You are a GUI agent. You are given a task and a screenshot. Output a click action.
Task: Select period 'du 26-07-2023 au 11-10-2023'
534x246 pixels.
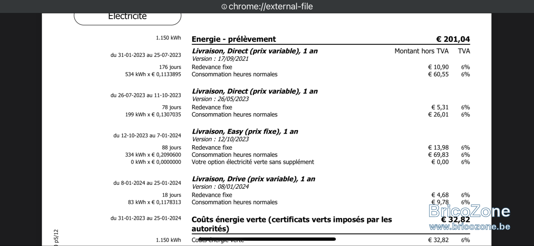(146, 95)
